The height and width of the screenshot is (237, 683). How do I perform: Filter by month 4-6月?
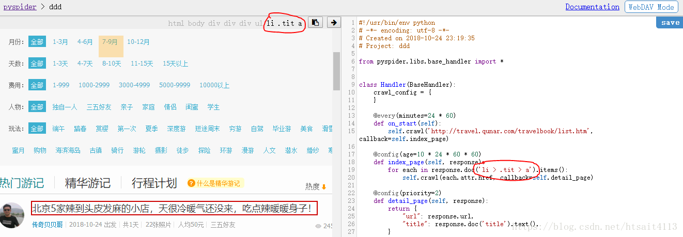[85, 42]
